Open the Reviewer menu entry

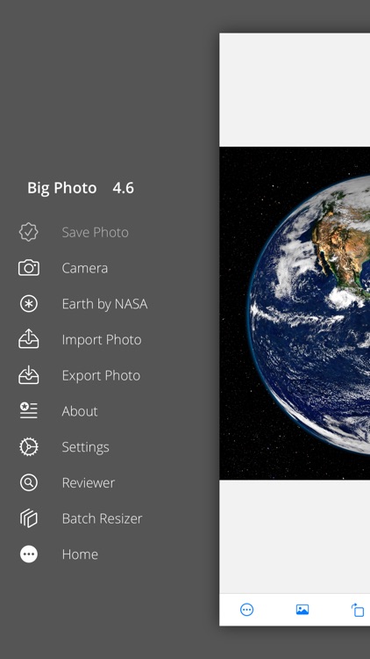88,483
